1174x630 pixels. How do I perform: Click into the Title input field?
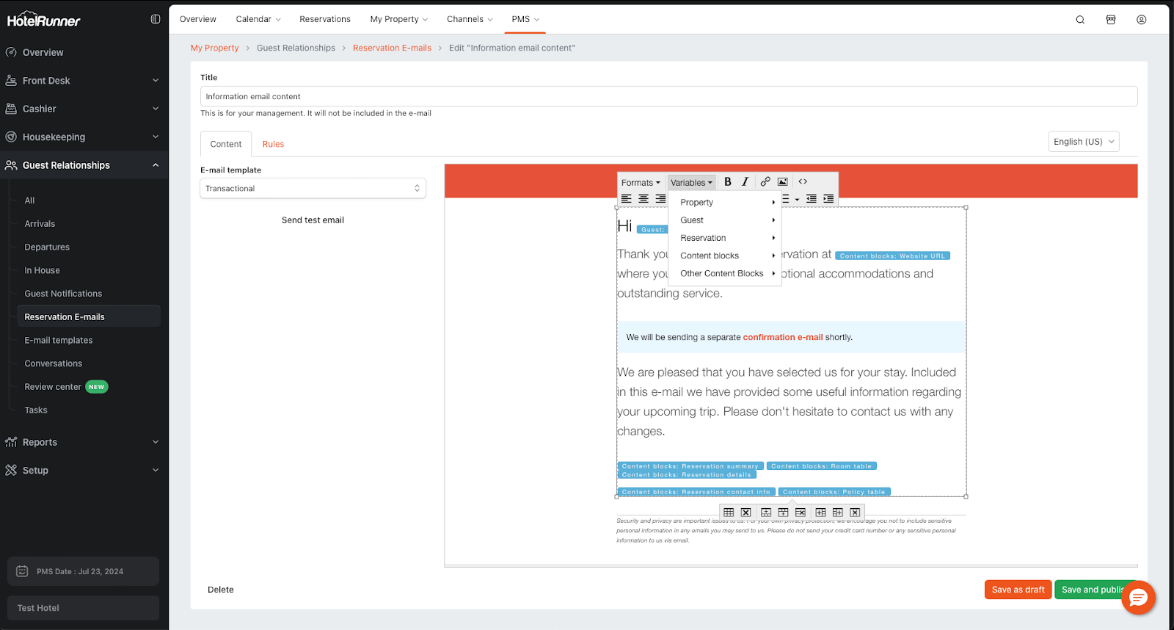[668, 97]
